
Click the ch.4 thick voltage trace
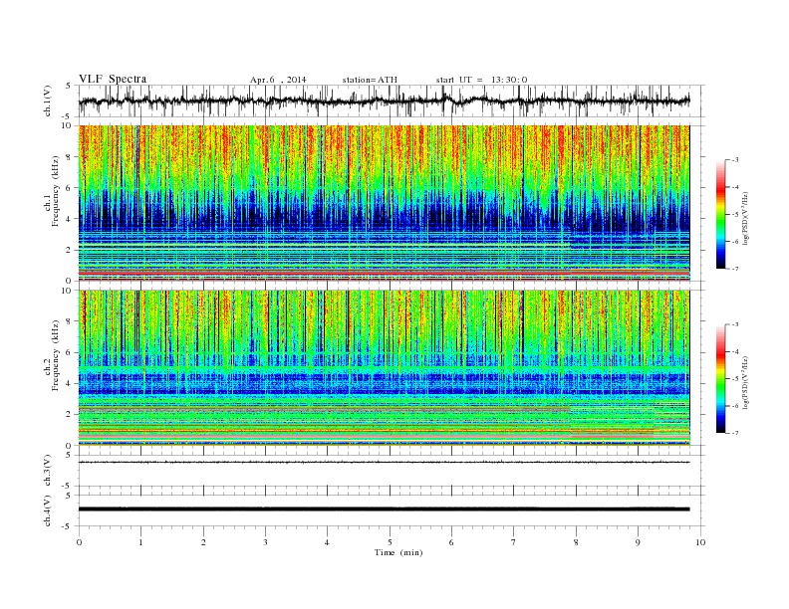click(x=384, y=509)
